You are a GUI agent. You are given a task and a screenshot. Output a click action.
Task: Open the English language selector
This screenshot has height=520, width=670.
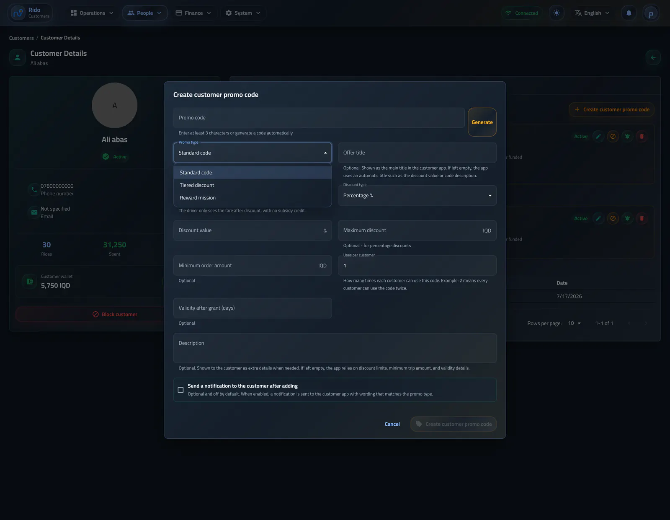pos(592,13)
